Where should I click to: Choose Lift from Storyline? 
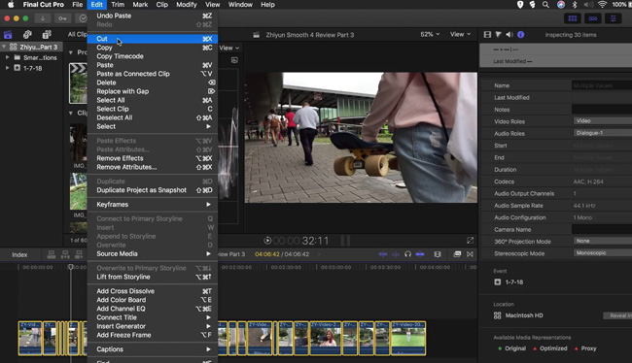(153, 277)
